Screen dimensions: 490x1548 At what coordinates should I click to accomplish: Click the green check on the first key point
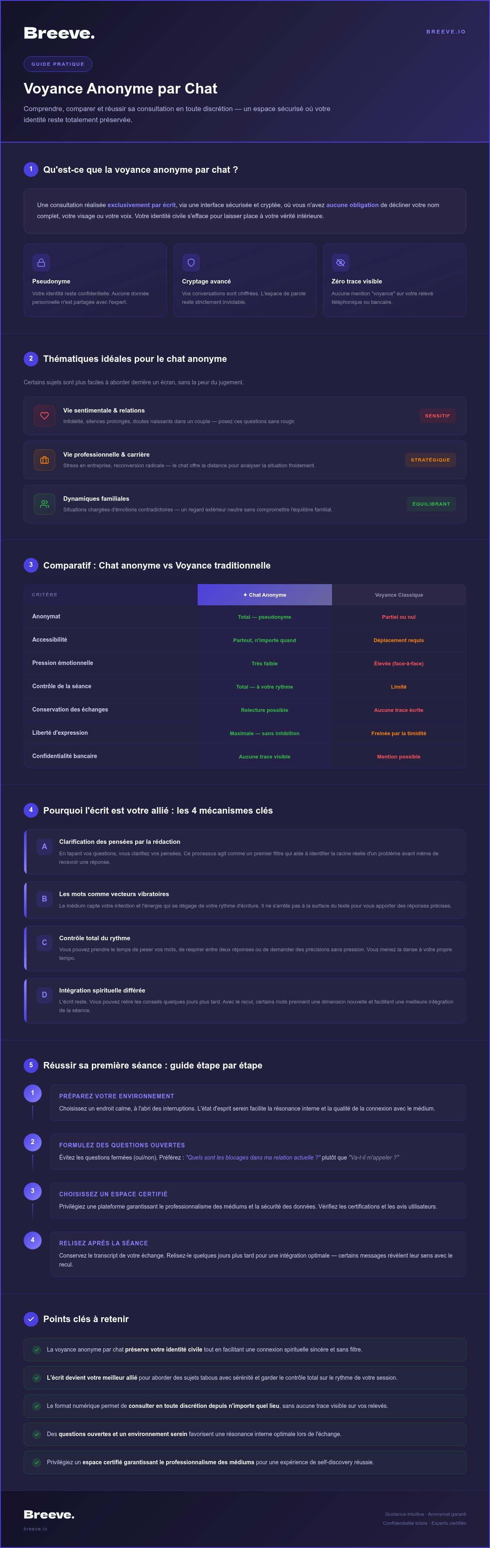[37, 1349]
